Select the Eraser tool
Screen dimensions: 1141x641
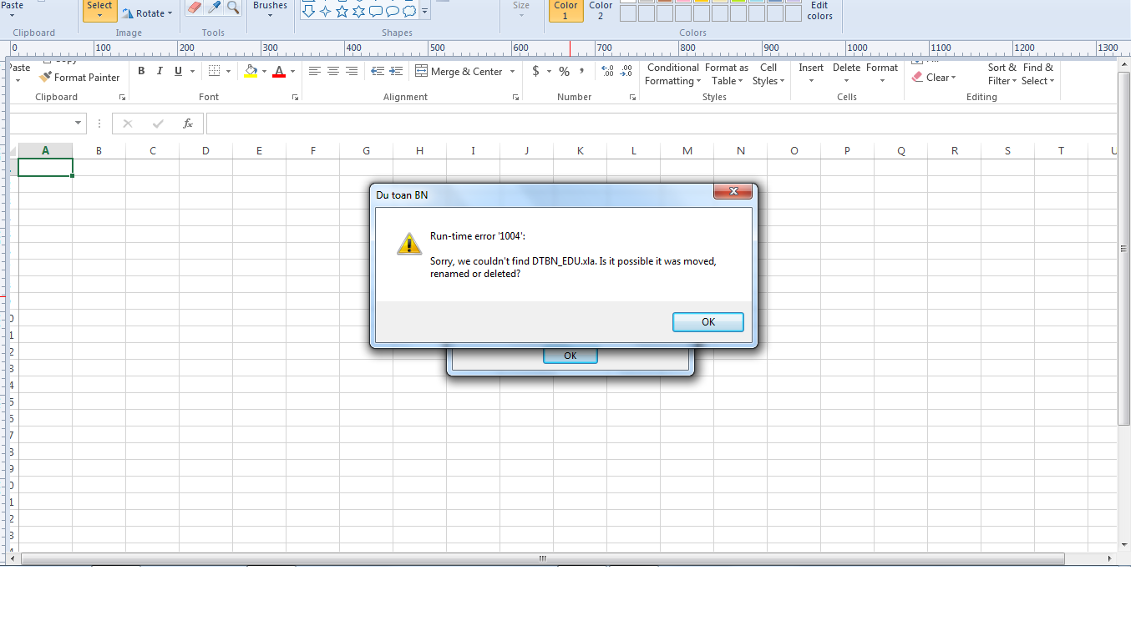(x=195, y=8)
